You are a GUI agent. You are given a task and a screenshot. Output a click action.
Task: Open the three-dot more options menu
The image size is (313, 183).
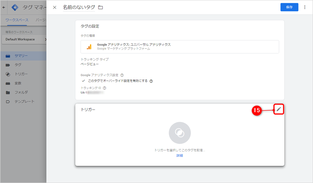click(305, 7)
